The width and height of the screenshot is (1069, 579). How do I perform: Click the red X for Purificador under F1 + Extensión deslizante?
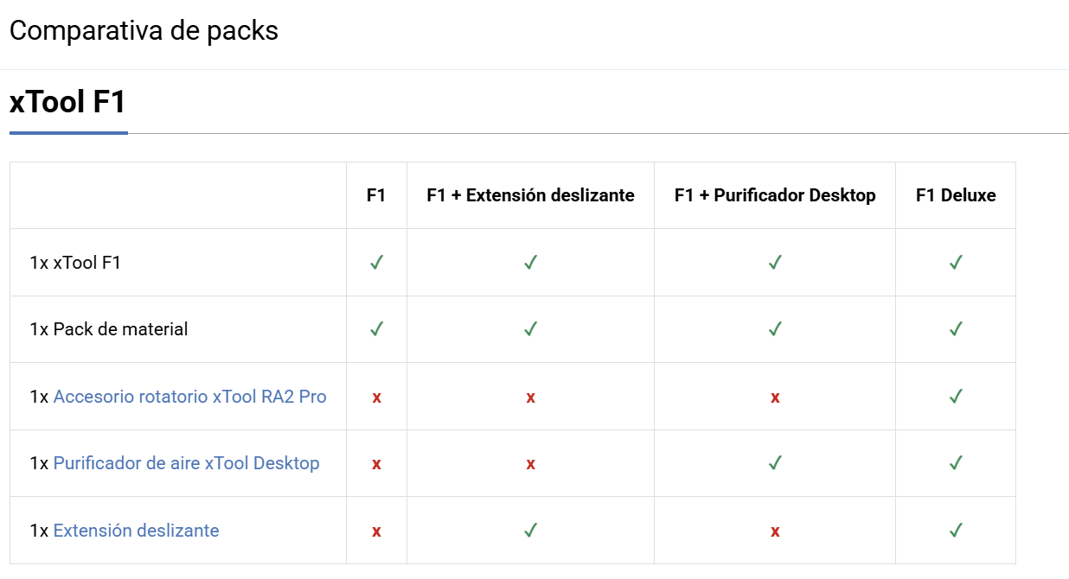point(530,464)
